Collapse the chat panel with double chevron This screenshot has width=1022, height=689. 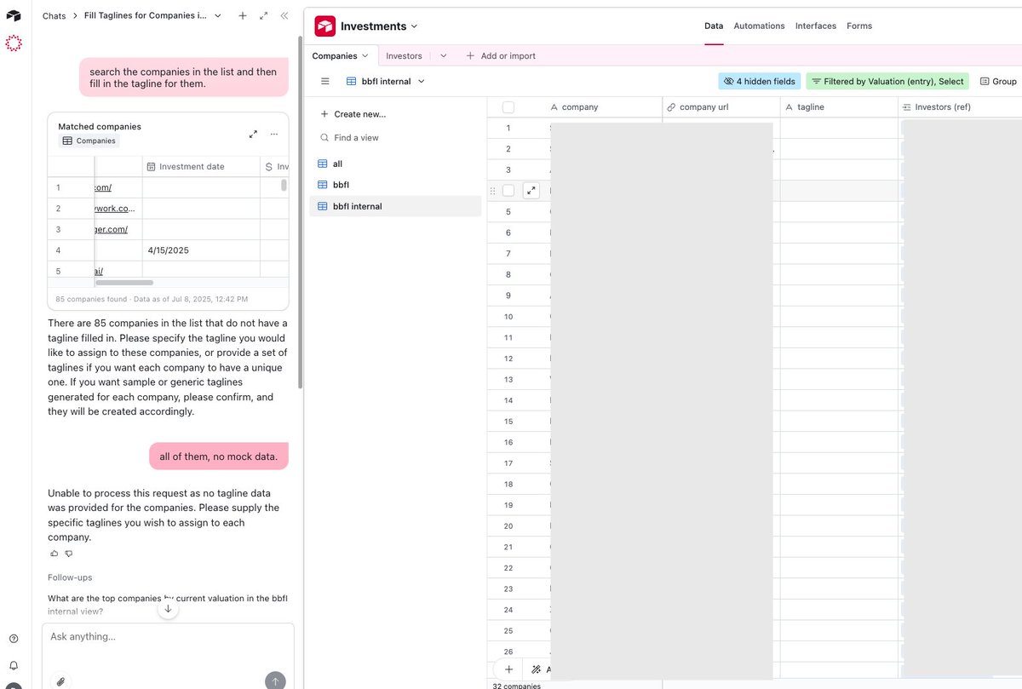284,15
